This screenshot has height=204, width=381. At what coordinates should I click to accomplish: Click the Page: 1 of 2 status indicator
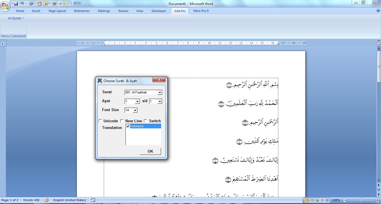pos(10,200)
